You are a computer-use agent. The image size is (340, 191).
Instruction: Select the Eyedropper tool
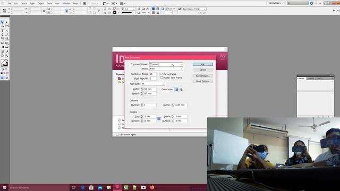coord(6,52)
